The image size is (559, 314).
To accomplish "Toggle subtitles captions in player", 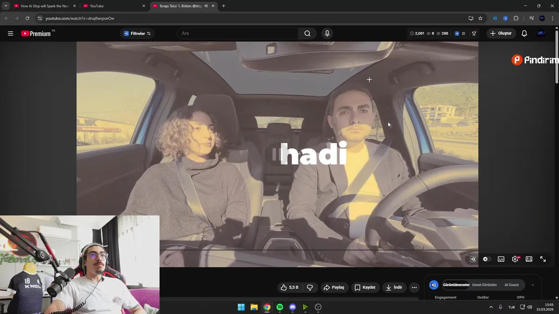I will [x=501, y=259].
